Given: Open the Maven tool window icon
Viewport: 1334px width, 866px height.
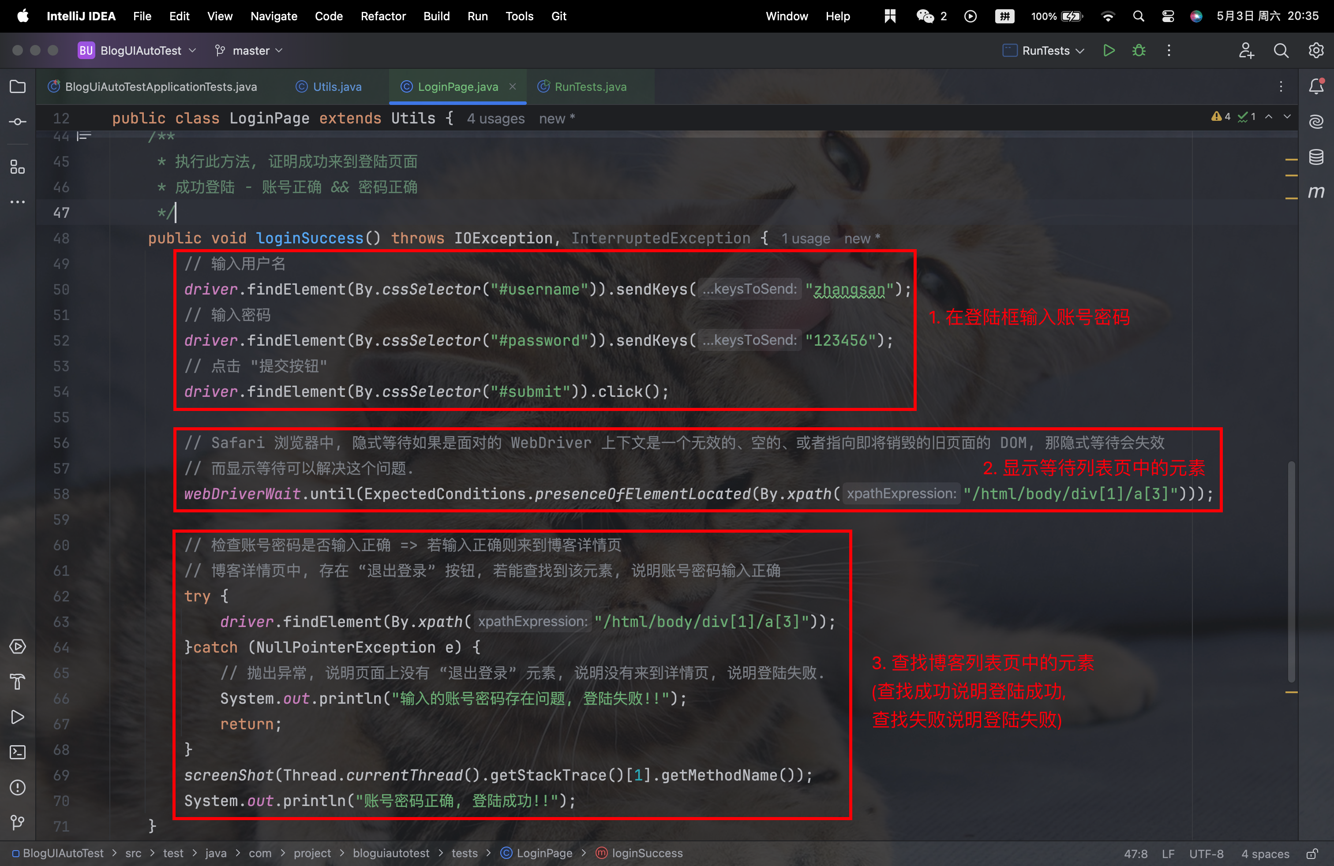Looking at the screenshot, I should 1316,192.
